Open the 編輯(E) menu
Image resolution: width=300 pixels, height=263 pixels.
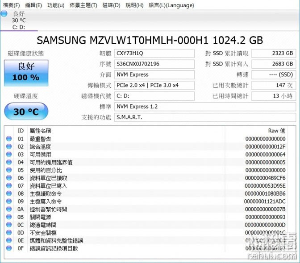[x=33, y=5]
